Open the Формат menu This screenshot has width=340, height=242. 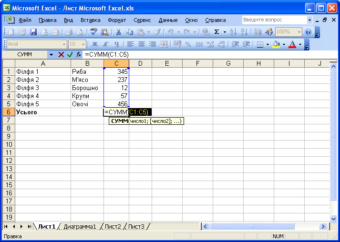[x=117, y=20]
